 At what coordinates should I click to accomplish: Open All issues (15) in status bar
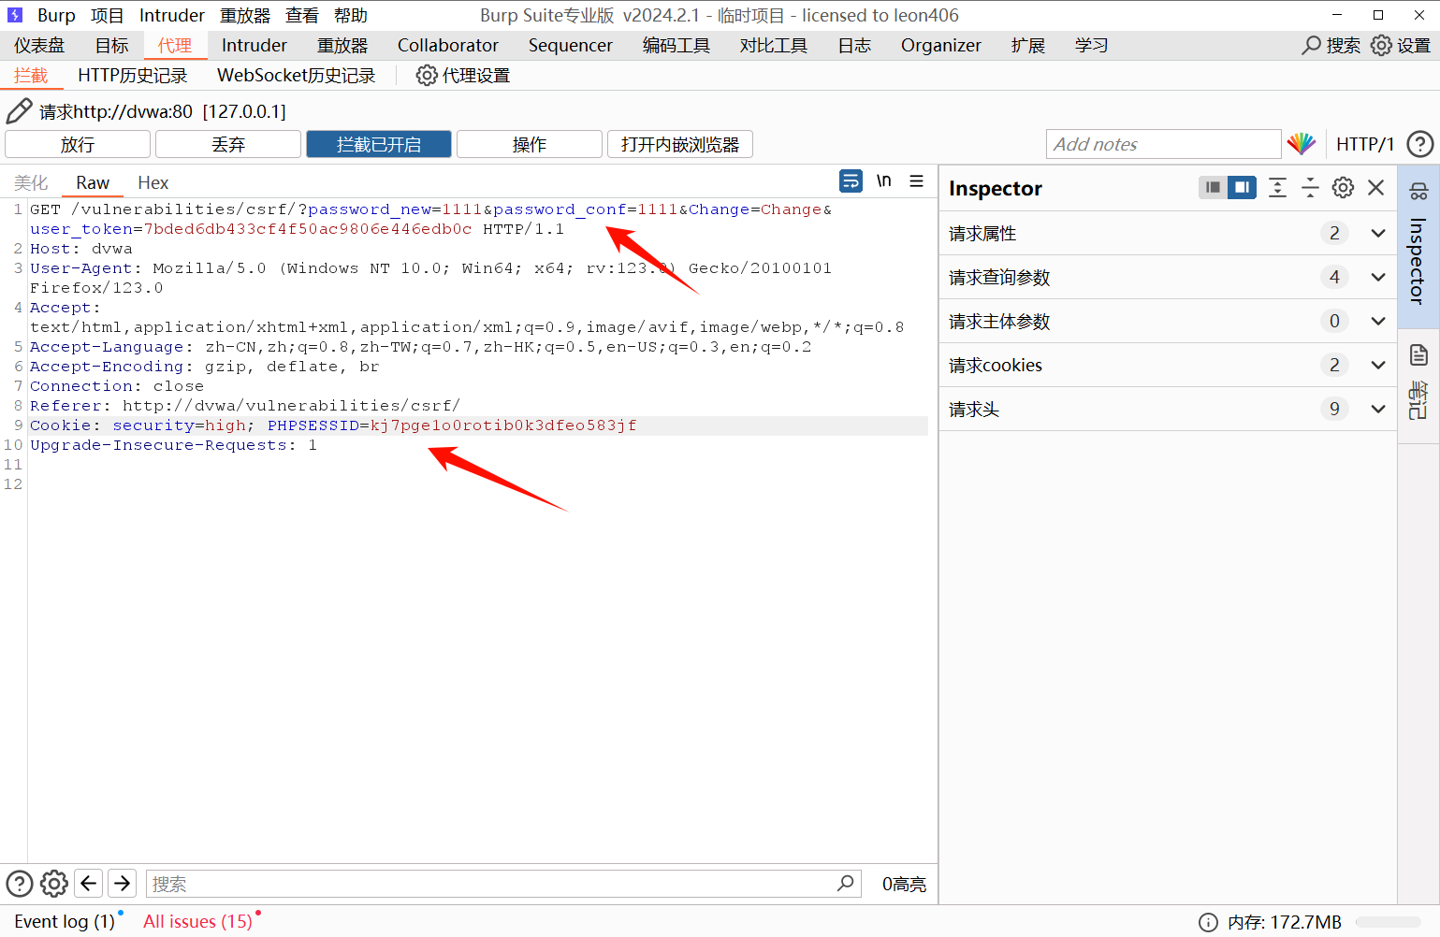click(197, 921)
